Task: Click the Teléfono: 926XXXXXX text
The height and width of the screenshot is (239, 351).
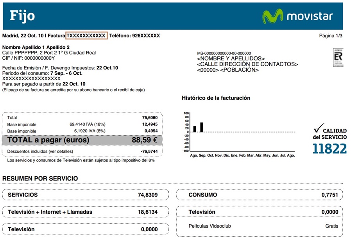Action: point(134,35)
